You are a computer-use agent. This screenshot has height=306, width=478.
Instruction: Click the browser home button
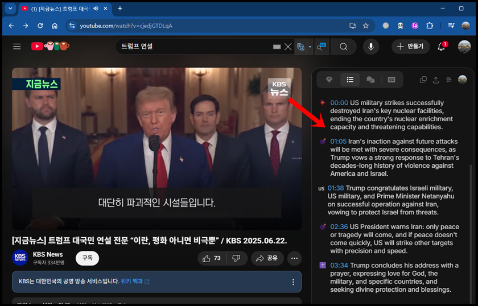click(x=55, y=26)
